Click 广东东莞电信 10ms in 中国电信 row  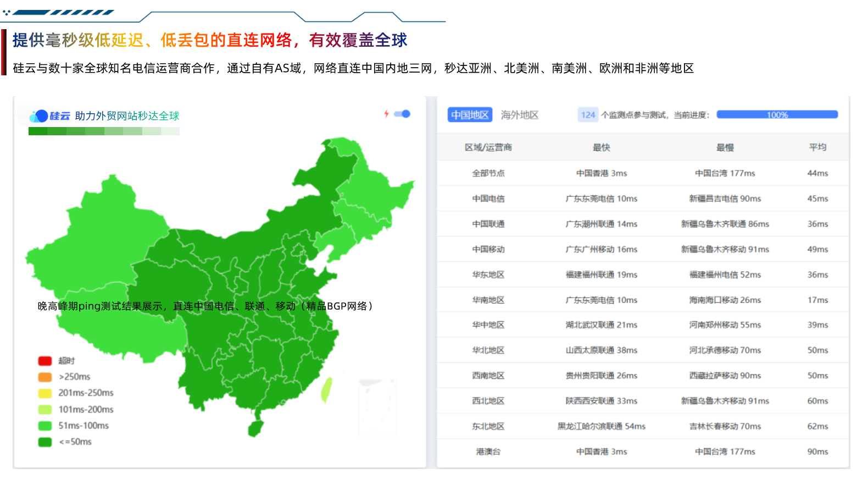click(x=601, y=199)
